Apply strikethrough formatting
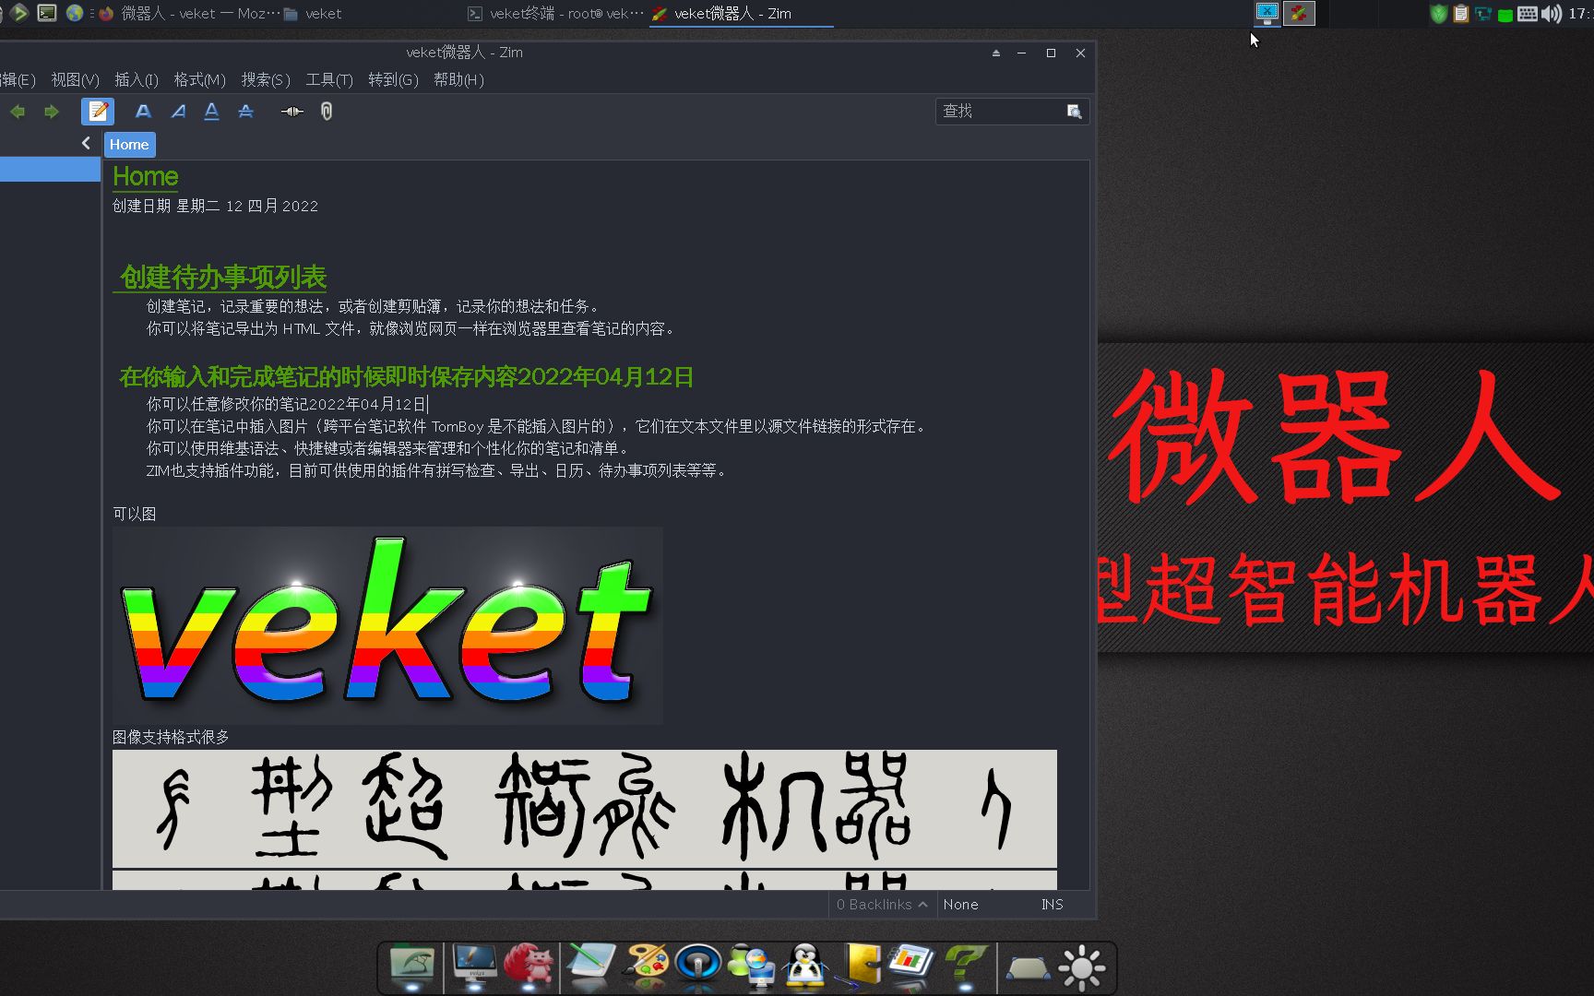Image resolution: width=1594 pixels, height=996 pixels. click(x=245, y=112)
